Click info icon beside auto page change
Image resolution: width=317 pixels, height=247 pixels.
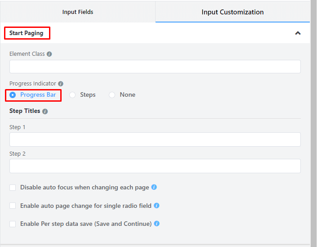[x=156, y=206]
